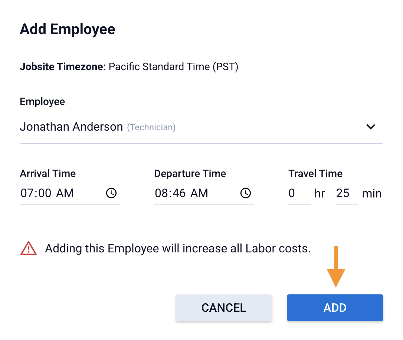Click the Travel Time label
Viewport: 403px width, 340px height.
click(x=315, y=174)
